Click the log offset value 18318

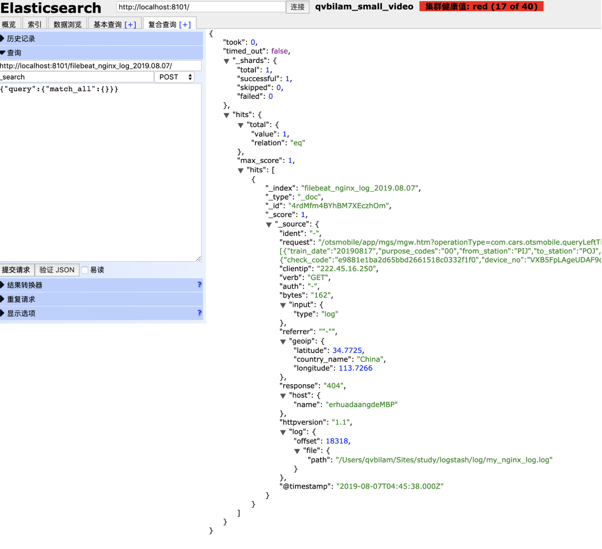tap(337, 441)
